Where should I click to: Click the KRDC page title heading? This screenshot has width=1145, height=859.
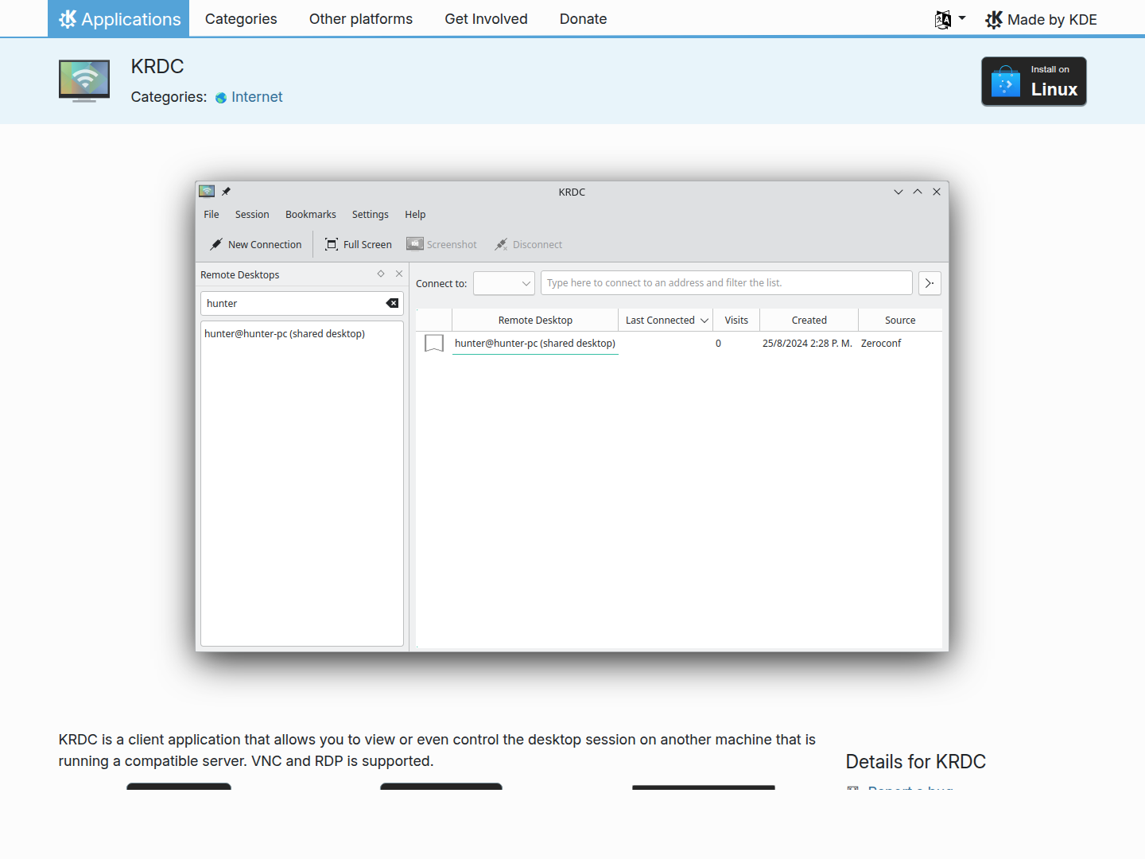coord(157,67)
